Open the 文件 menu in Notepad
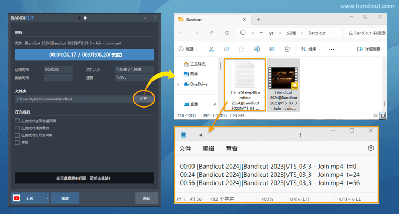Image resolution: width=399 pixels, height=214 pixels. 185,148
